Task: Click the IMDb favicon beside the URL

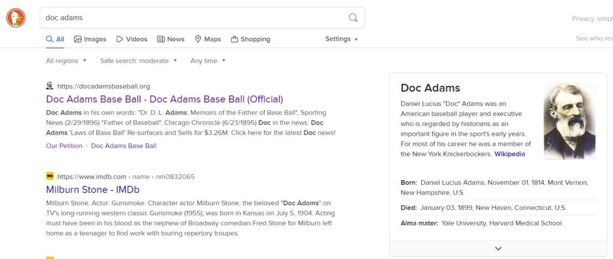Action: (50, 176)
